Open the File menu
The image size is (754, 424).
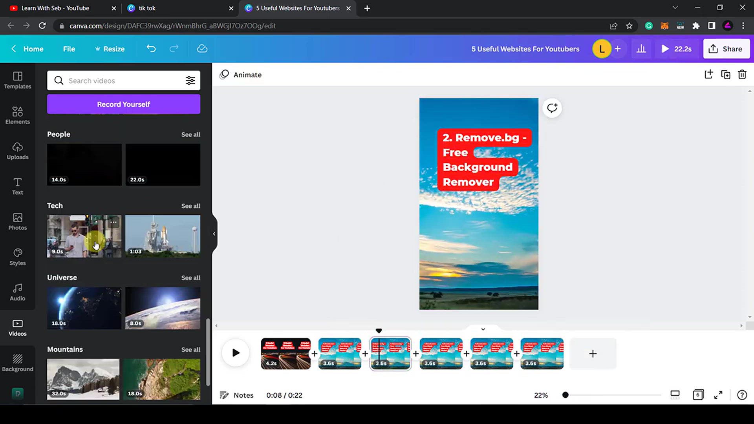[x=69, y=49]
